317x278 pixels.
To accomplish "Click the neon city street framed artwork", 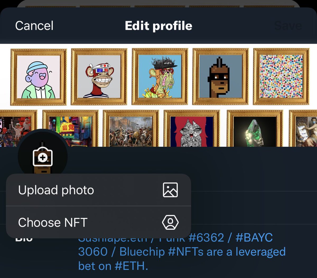I will [x=71, y=128].
